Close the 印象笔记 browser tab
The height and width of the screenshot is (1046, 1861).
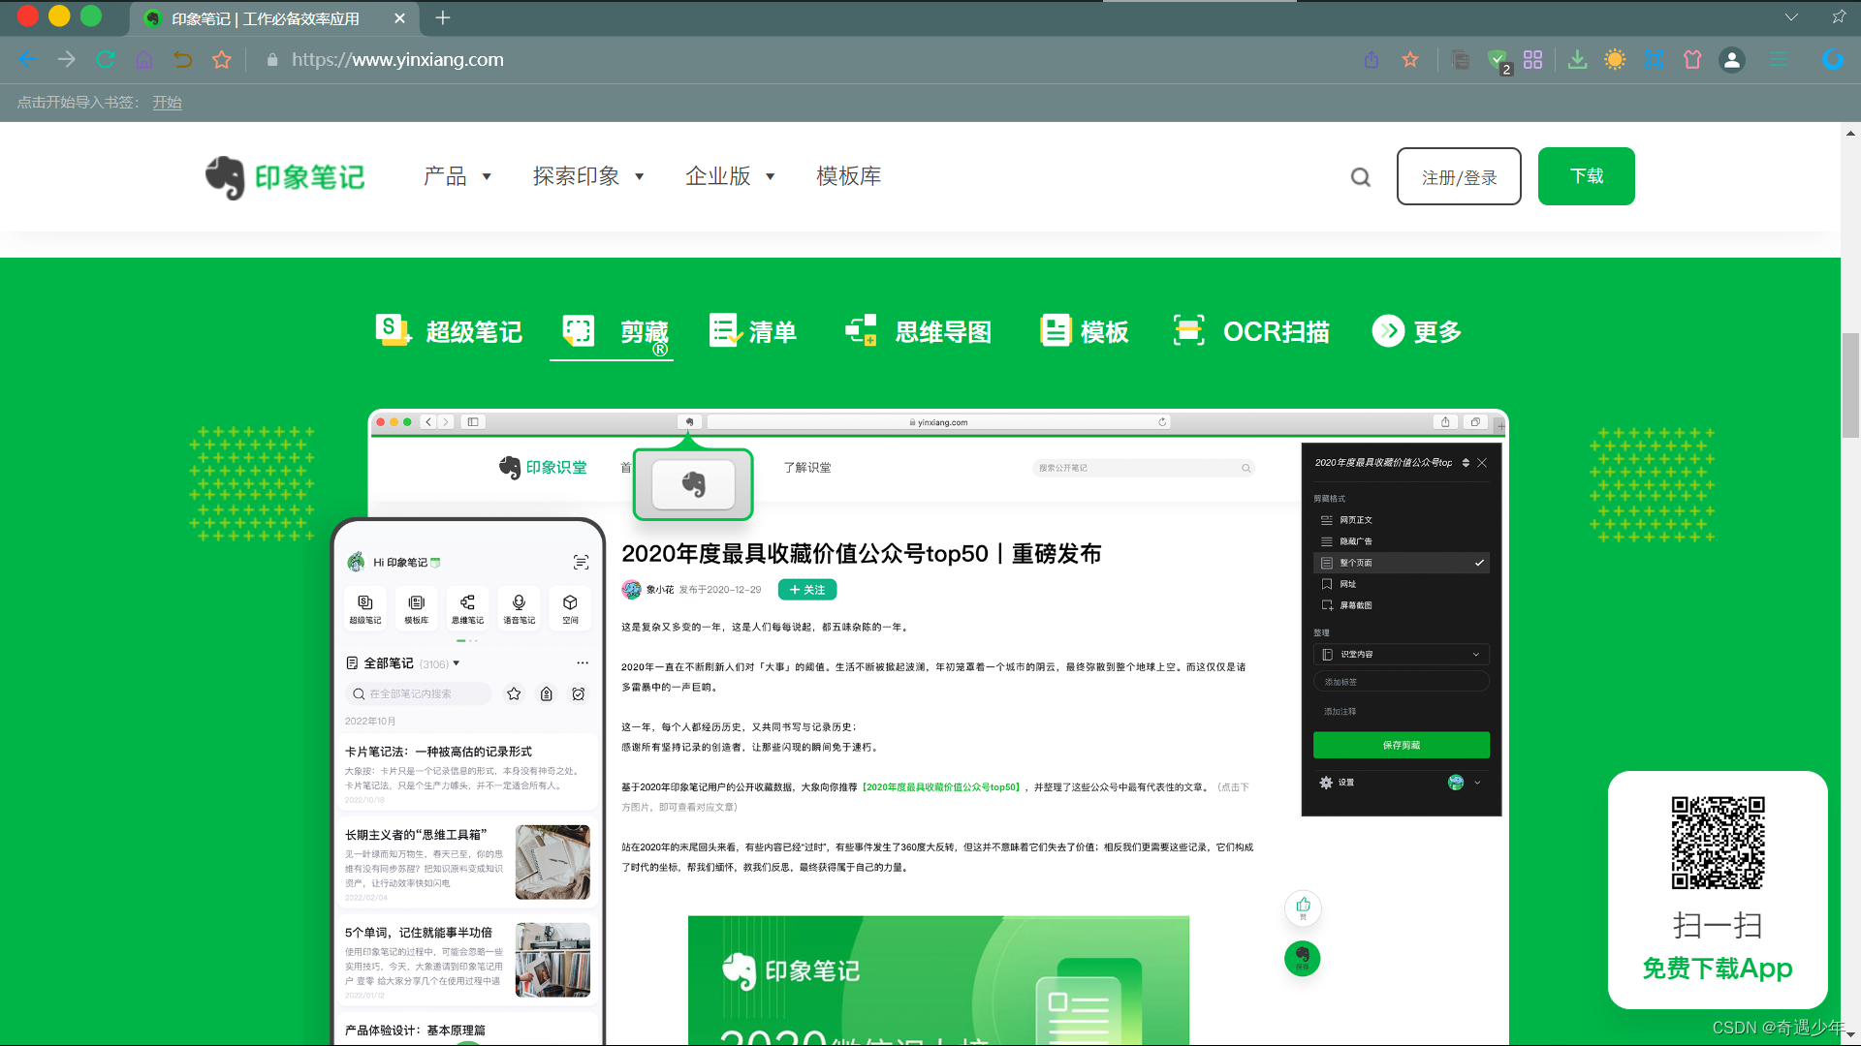[x=399, y=18]
